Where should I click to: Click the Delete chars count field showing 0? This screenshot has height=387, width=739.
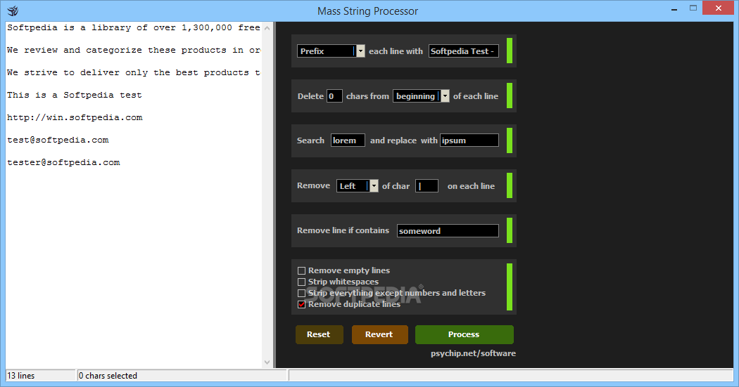334,96
